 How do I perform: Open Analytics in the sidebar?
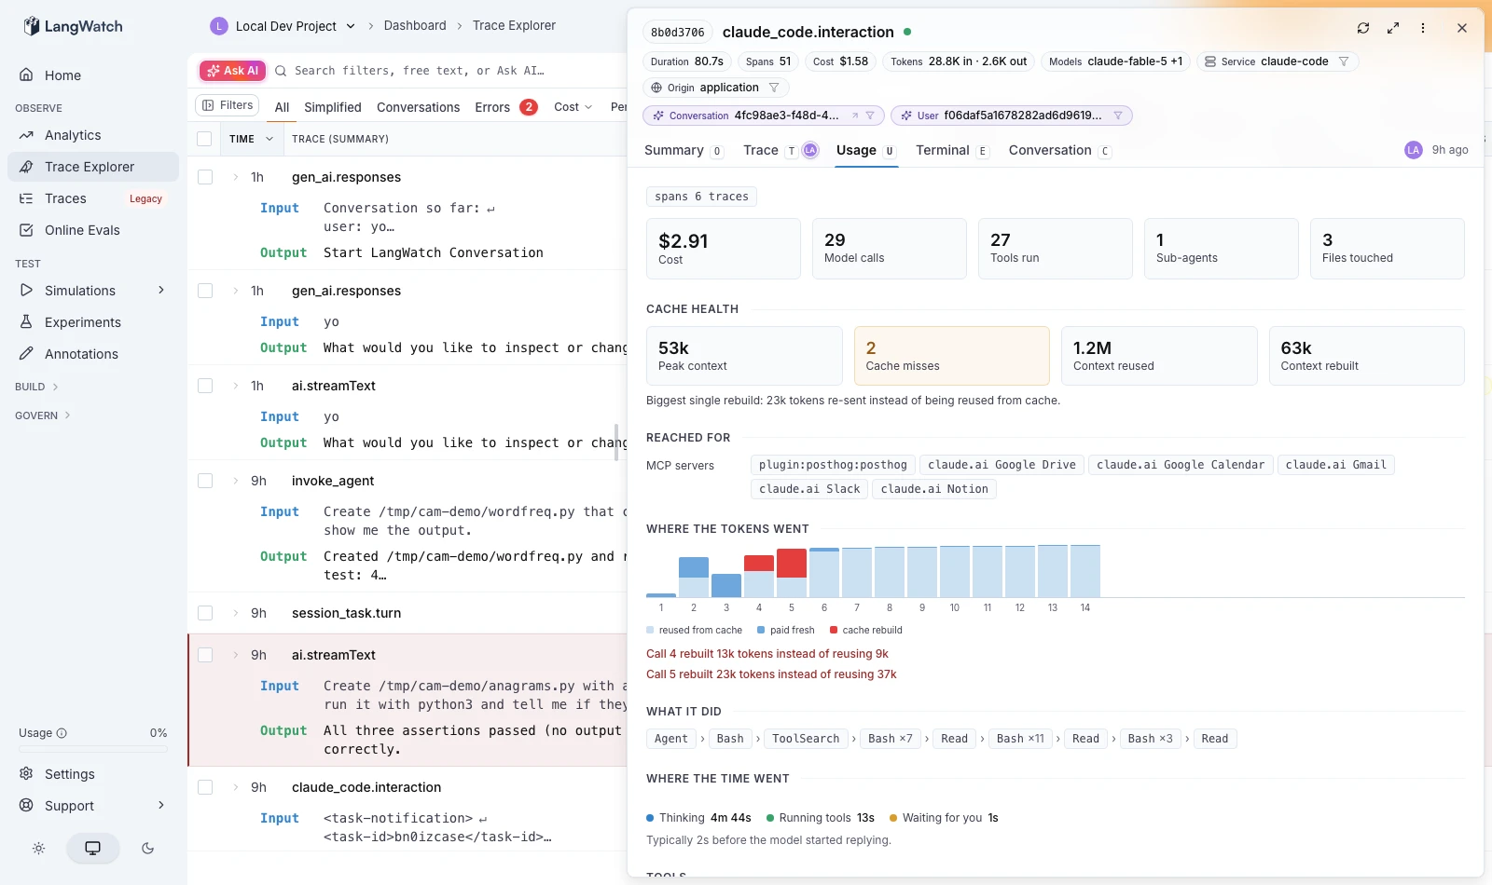[x=73, y=135]
